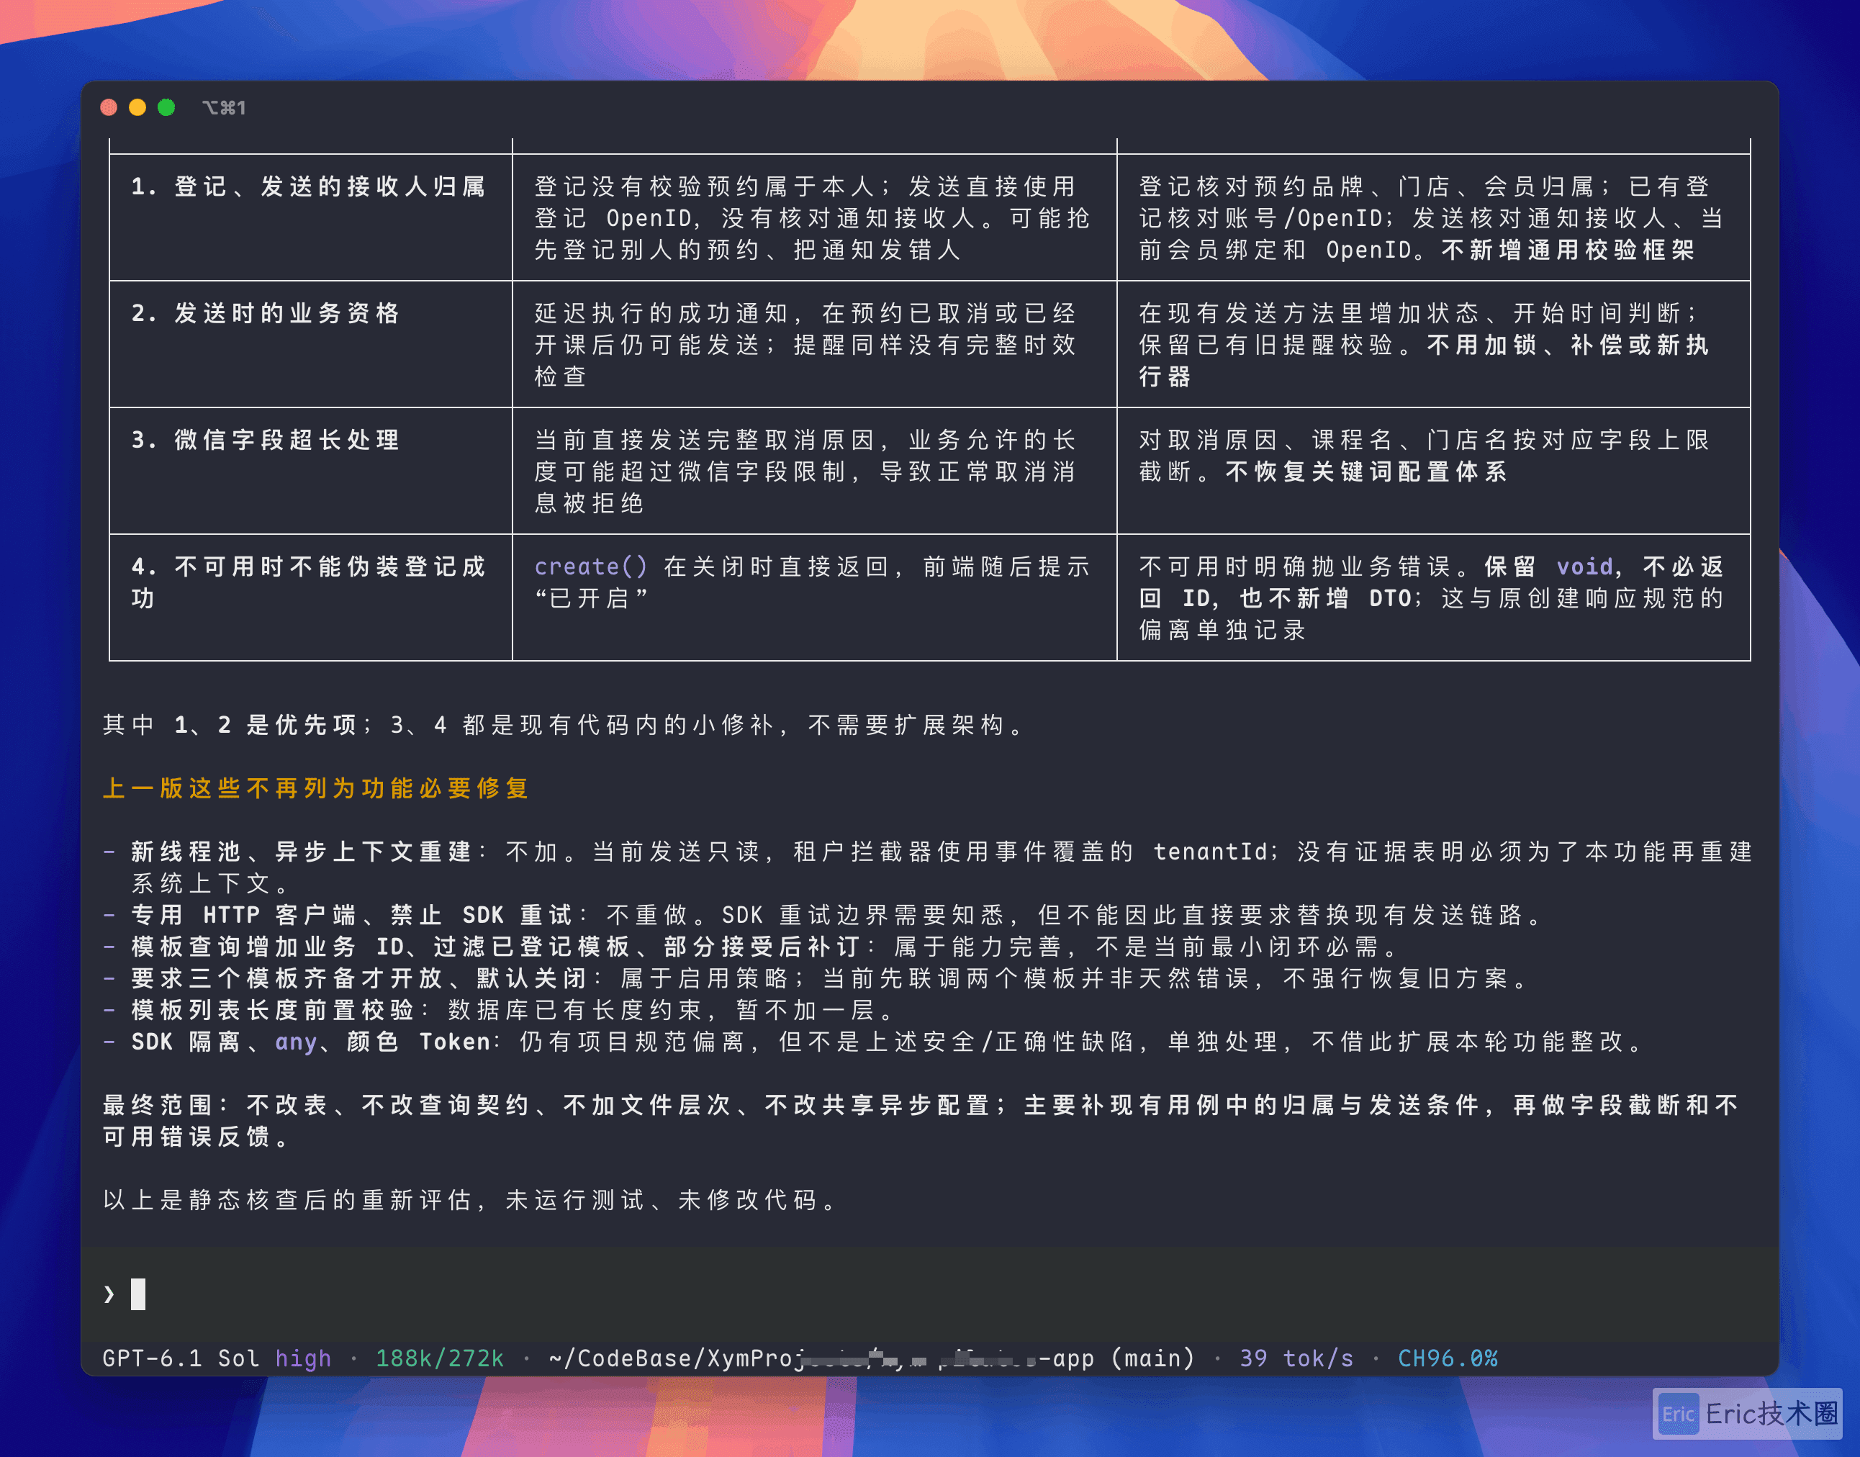Click the CH96.0% status indicator
1860x1457 pixels.
(x=1448, y=1358)
